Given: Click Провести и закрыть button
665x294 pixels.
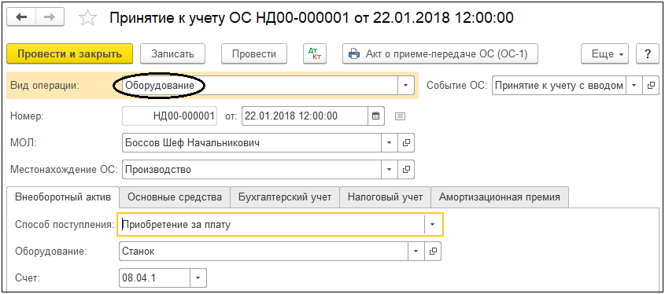Looking at the screenshot, I should click(x=70, y=53).
